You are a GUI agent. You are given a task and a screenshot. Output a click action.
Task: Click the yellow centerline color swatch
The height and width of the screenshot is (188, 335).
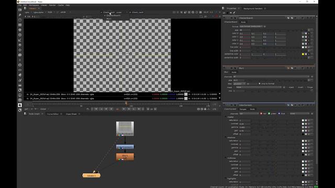point(303,54)
